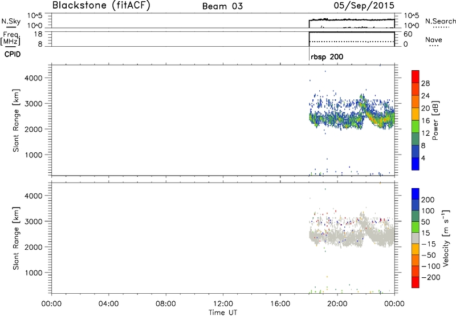456x316 pixels.
Task: Click the blue bottom segment of Power colorbar
Action: tap(416, 164)
